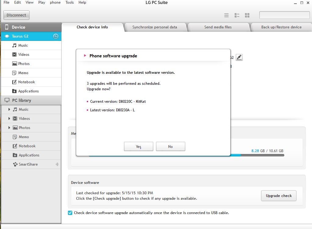
Task: Select the Taurus G2 device row
Action: click(x=31, y=36)
